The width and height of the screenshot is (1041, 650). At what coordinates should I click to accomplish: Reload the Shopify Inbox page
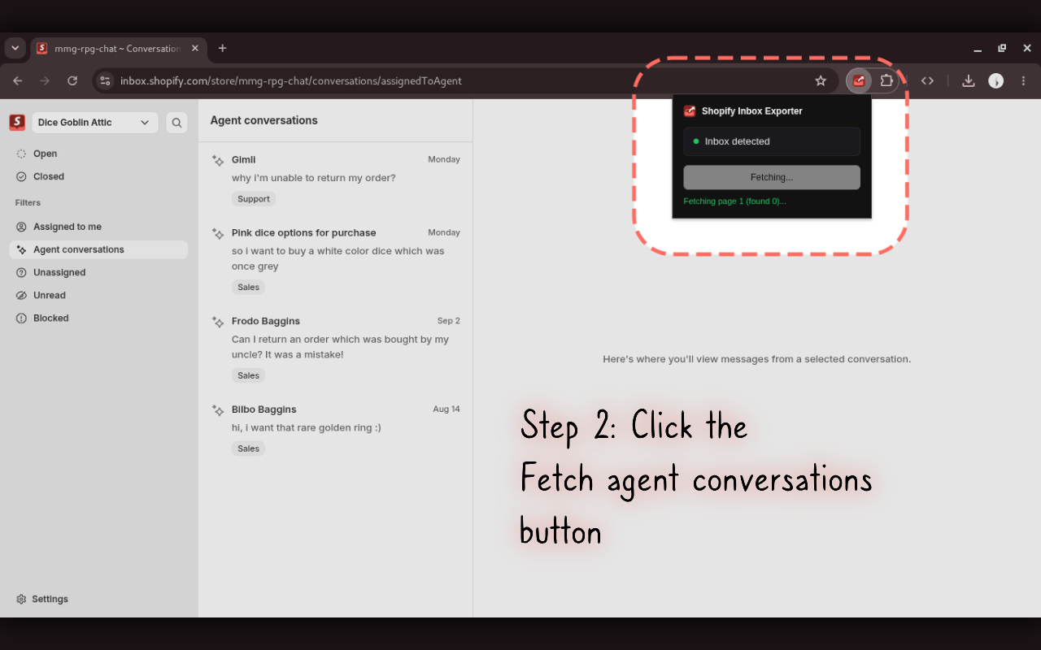72,80
